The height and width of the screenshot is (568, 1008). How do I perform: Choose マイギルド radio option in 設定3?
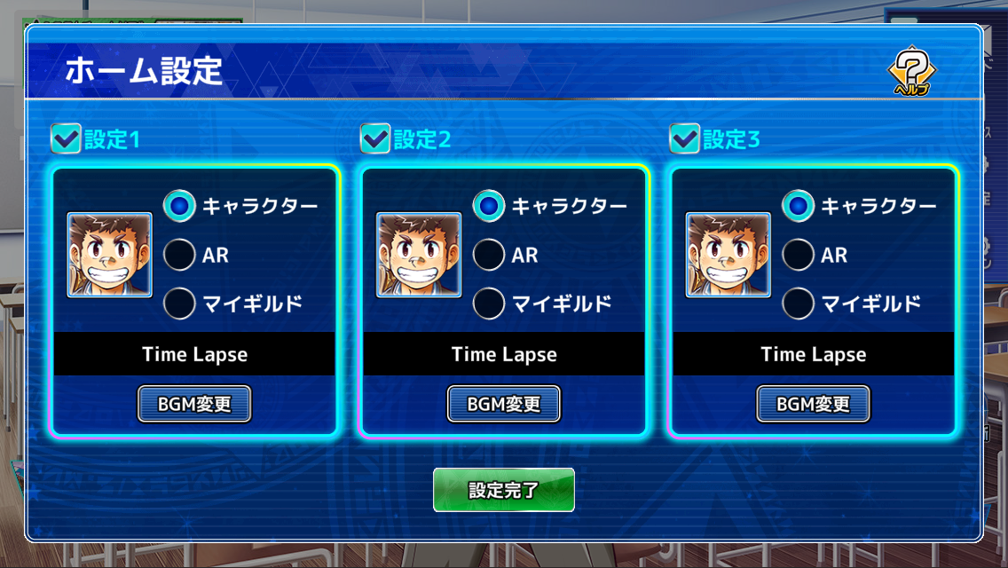[x=798, y=304]
